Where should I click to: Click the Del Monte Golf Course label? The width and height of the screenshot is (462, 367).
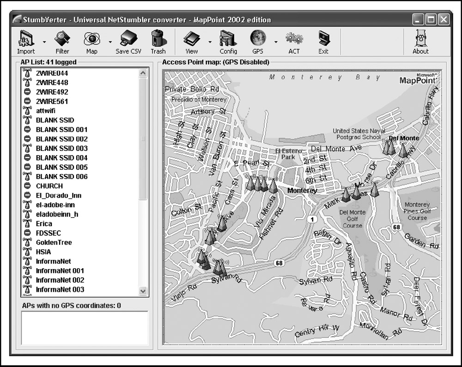pyautogui.click(x=353, y=219)
